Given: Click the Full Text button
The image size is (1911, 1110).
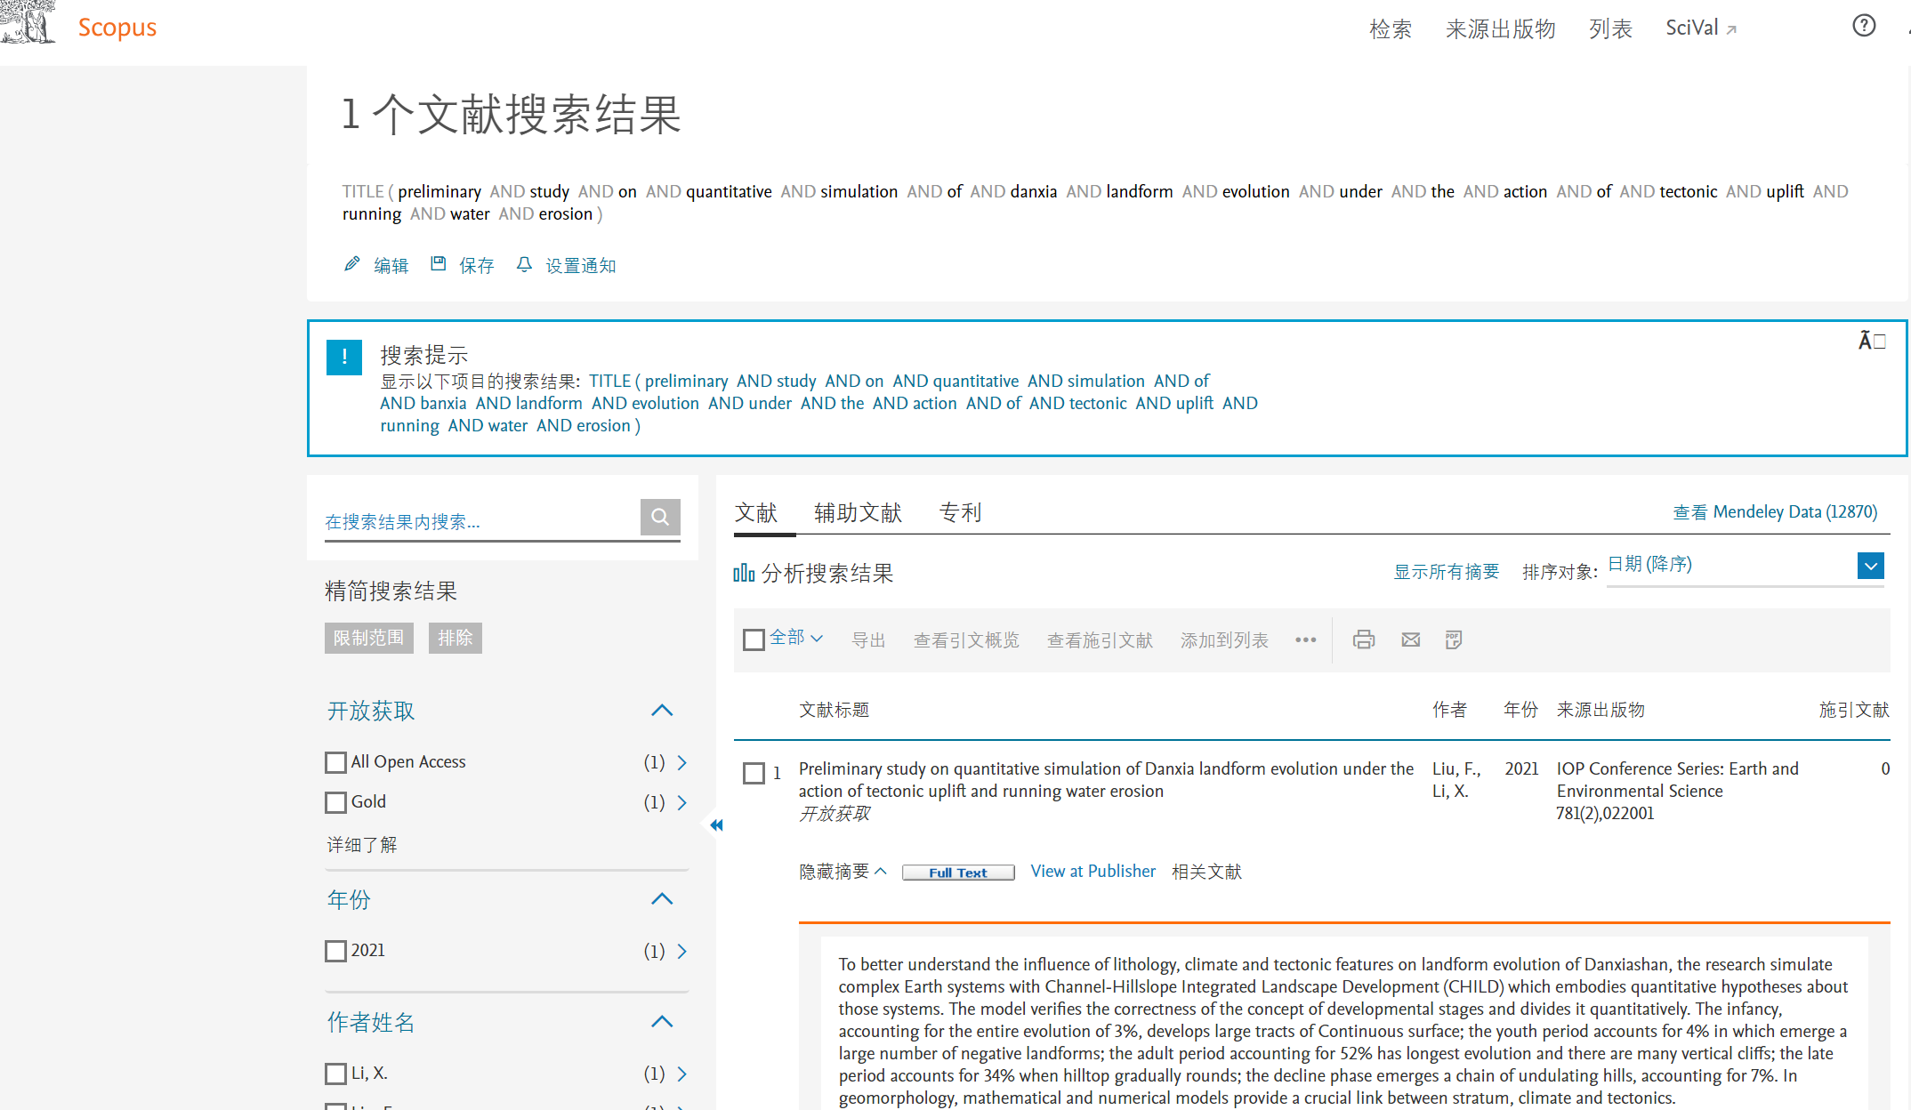Looking at the screenshot, I should tap(958, 873).
